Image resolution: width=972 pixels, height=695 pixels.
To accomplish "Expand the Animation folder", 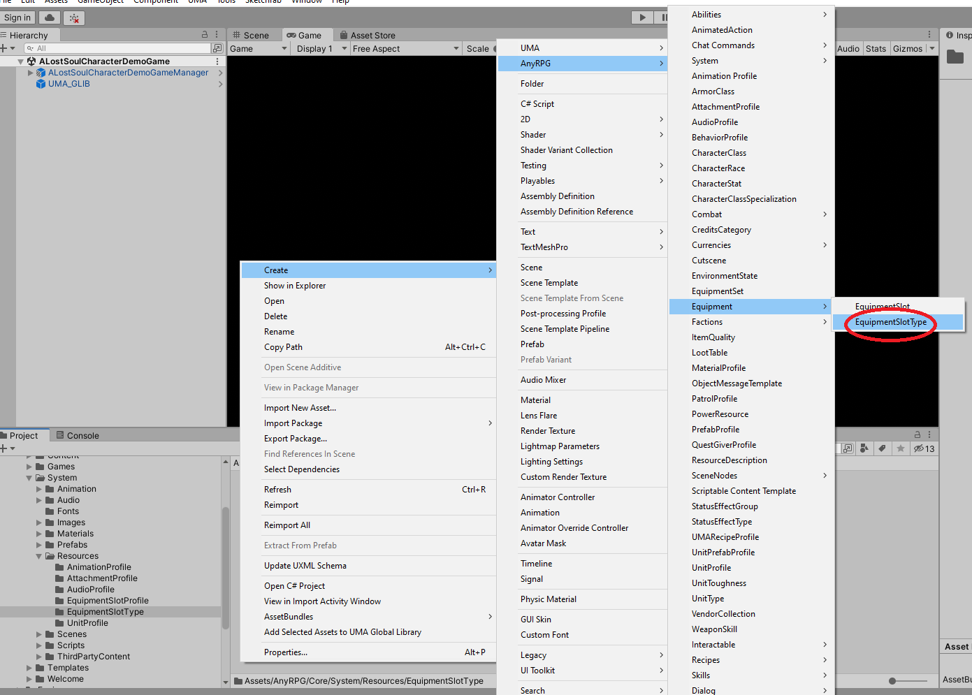I will (x=39, y=489).
